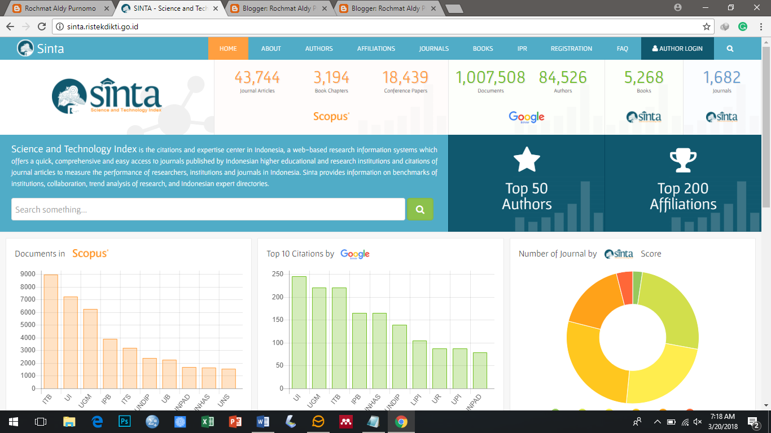Screen dimensions: 771x433
Task: Unmute the volume icon in the system tray
Action: [698, 422]
